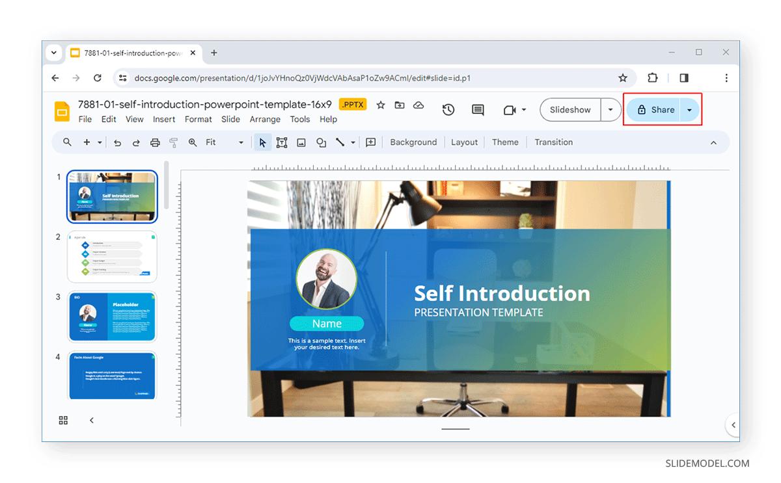Move the document to a folder
Image resolution: width=781 pixels, height=483 pixels.
(x=400, y=105)
